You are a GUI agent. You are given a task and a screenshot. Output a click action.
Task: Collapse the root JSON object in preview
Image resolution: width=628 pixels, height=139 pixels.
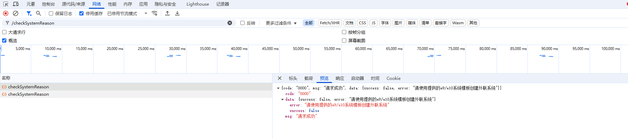tap(278, 88)
